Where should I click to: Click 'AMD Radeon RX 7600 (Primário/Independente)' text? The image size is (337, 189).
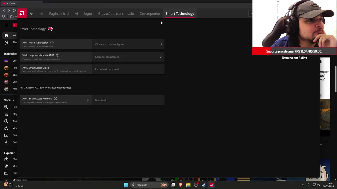pos(45,88)
